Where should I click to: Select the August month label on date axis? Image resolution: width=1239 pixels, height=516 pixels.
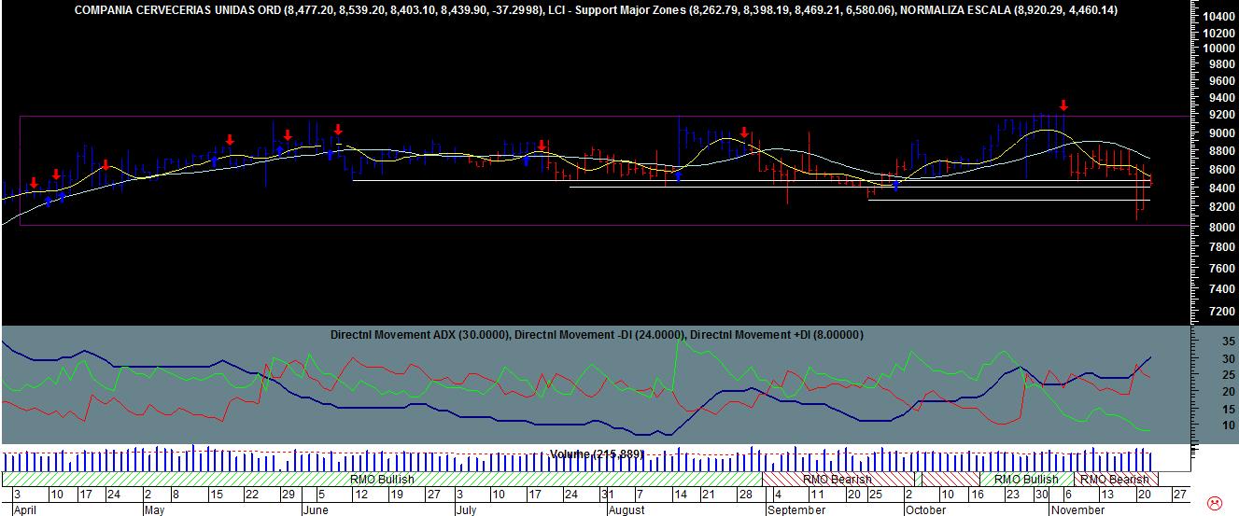(626, 509)
